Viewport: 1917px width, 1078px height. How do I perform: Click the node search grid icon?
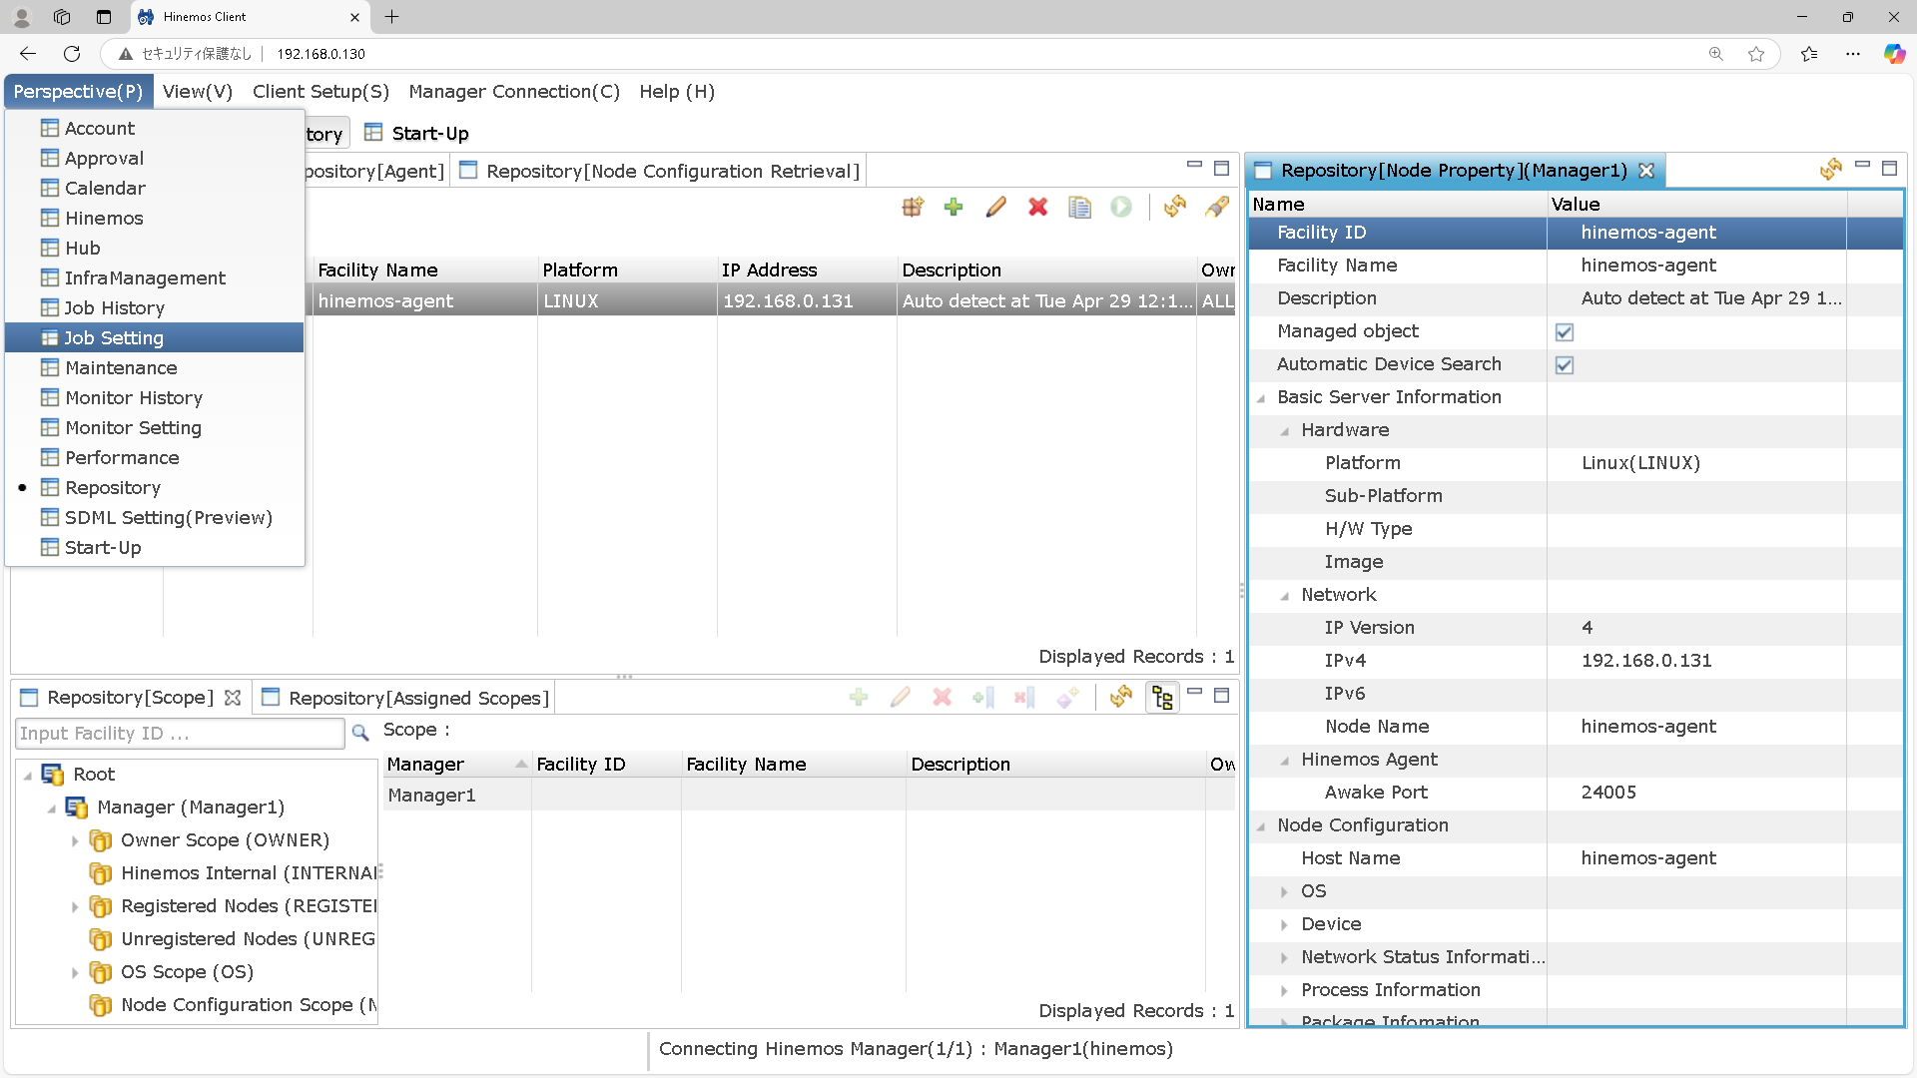(913, 207)
